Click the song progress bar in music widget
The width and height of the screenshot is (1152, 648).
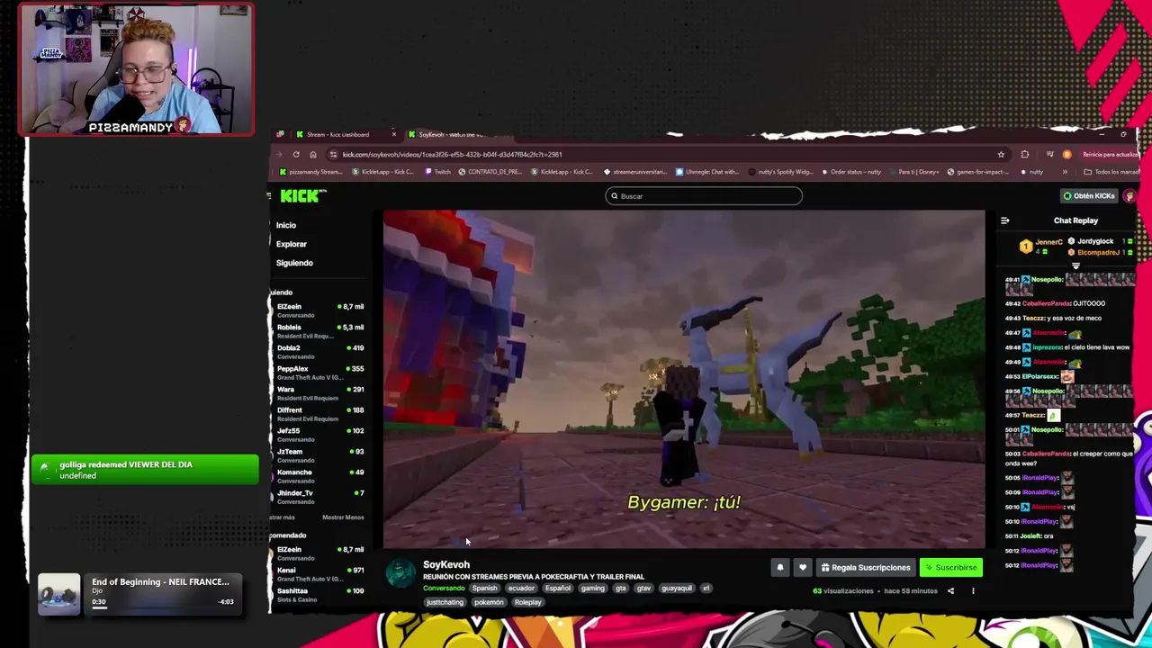tap(164, 607)
